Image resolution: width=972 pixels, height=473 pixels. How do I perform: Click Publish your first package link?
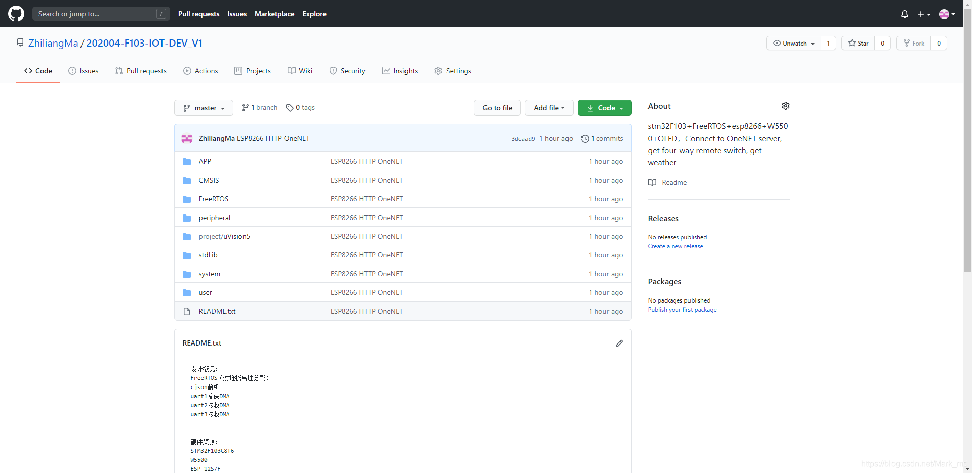pyautogui.click(x=682, y=310)
